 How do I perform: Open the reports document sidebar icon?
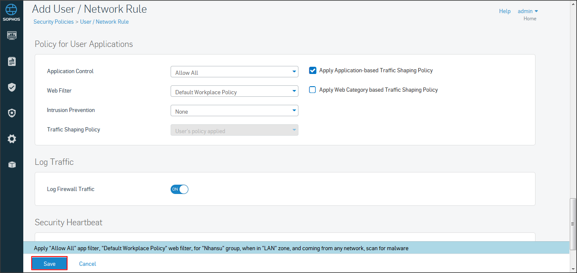(12, 61)
